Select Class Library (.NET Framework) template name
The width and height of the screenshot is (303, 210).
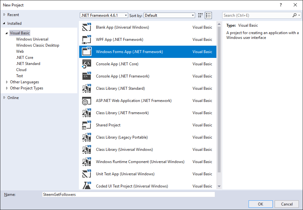(x=122, y=113)
